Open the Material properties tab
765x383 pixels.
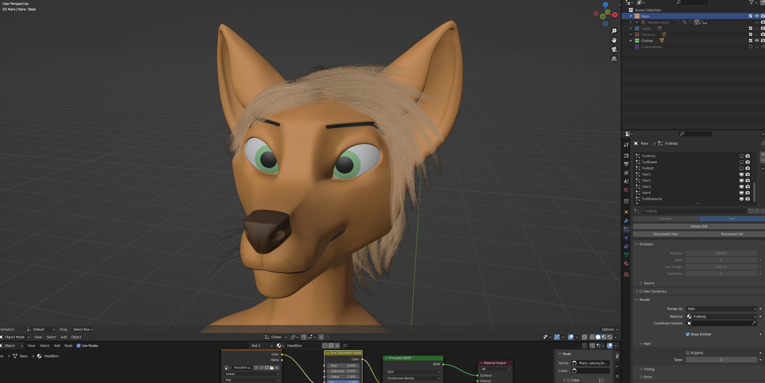point(626,264)
